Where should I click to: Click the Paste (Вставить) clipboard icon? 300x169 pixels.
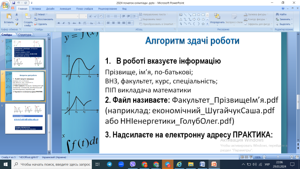(9, 16)
